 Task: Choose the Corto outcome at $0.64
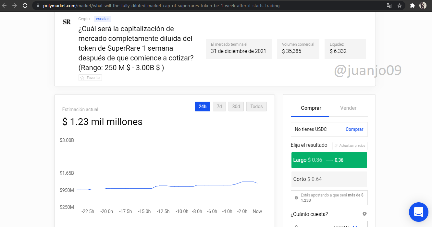click(x=329, y=179)
